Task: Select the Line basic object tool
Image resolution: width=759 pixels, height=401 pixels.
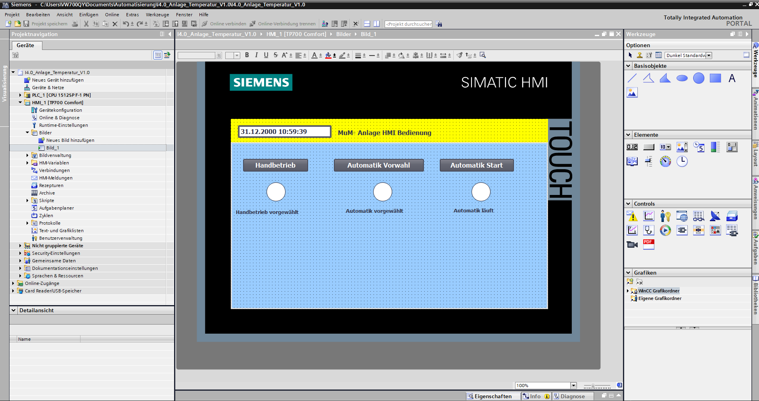Action: pyautogui.click(x=632, y=78)
